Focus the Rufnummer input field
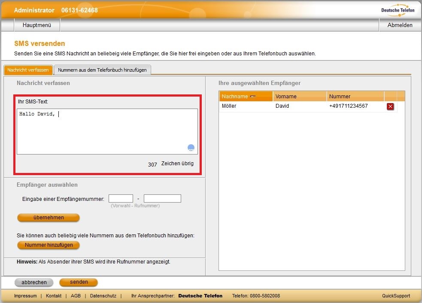422x303 pixels. tap(162, 199)
